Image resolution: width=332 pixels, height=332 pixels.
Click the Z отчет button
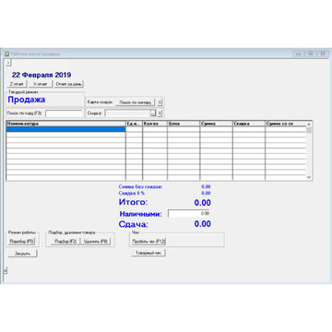[17, 84]
